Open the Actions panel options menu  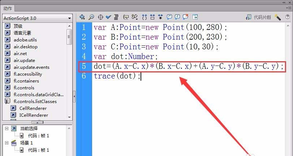(x=289, y=8)
